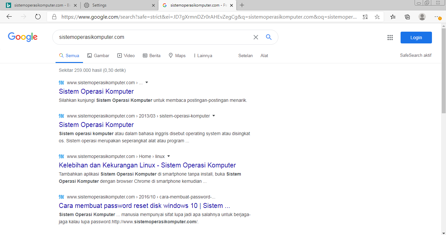Select the Gambar search tab

98,55
